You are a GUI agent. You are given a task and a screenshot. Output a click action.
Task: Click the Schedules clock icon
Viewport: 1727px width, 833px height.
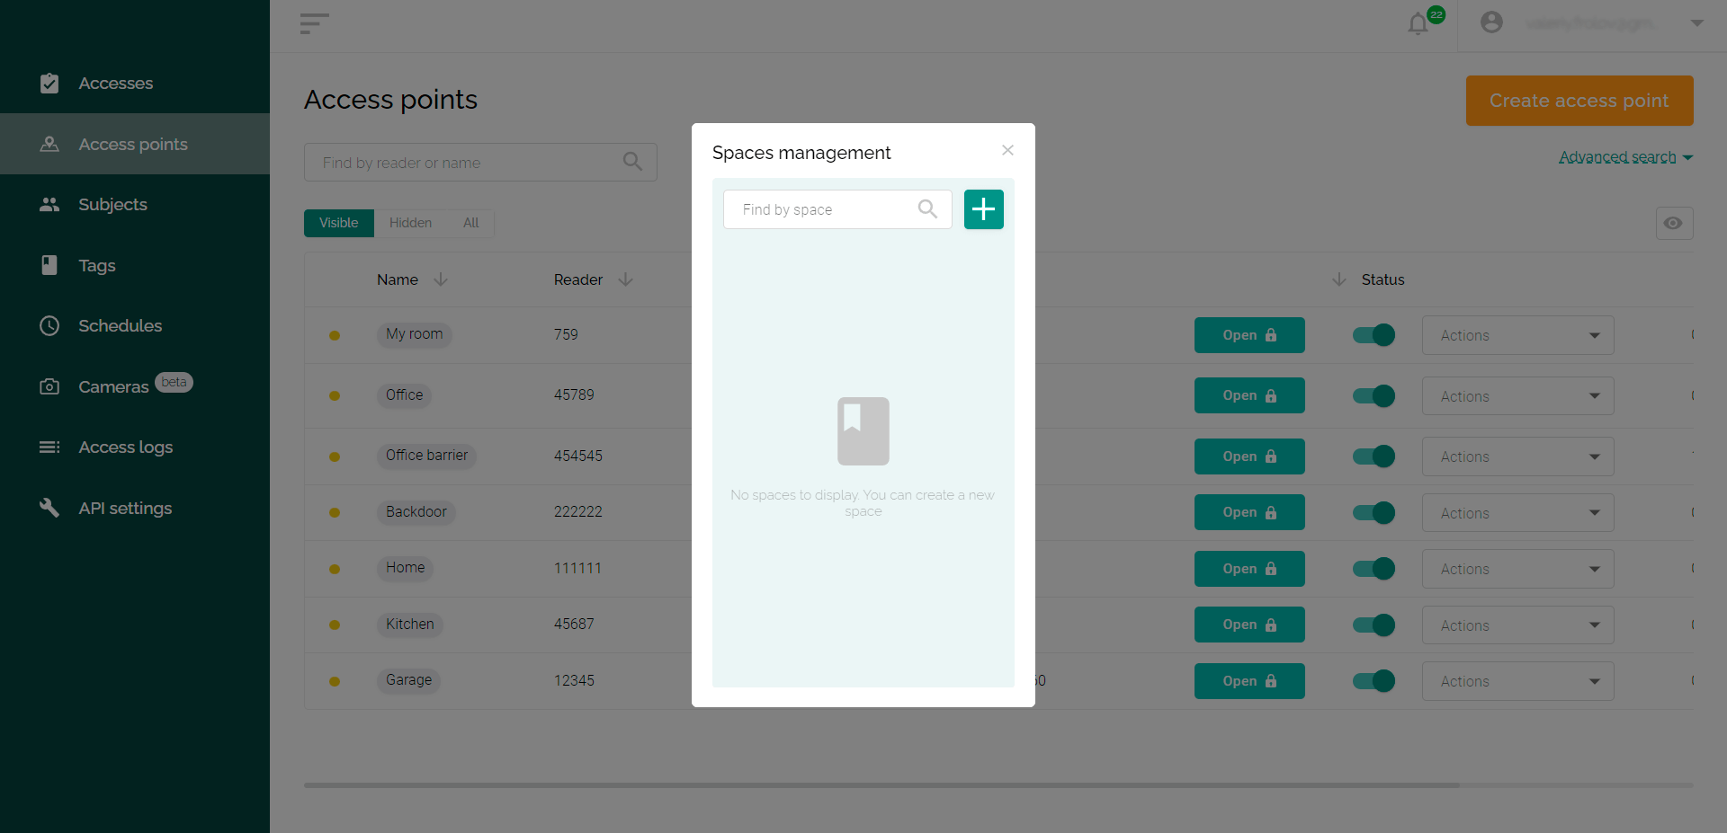[x=49, y=325]
